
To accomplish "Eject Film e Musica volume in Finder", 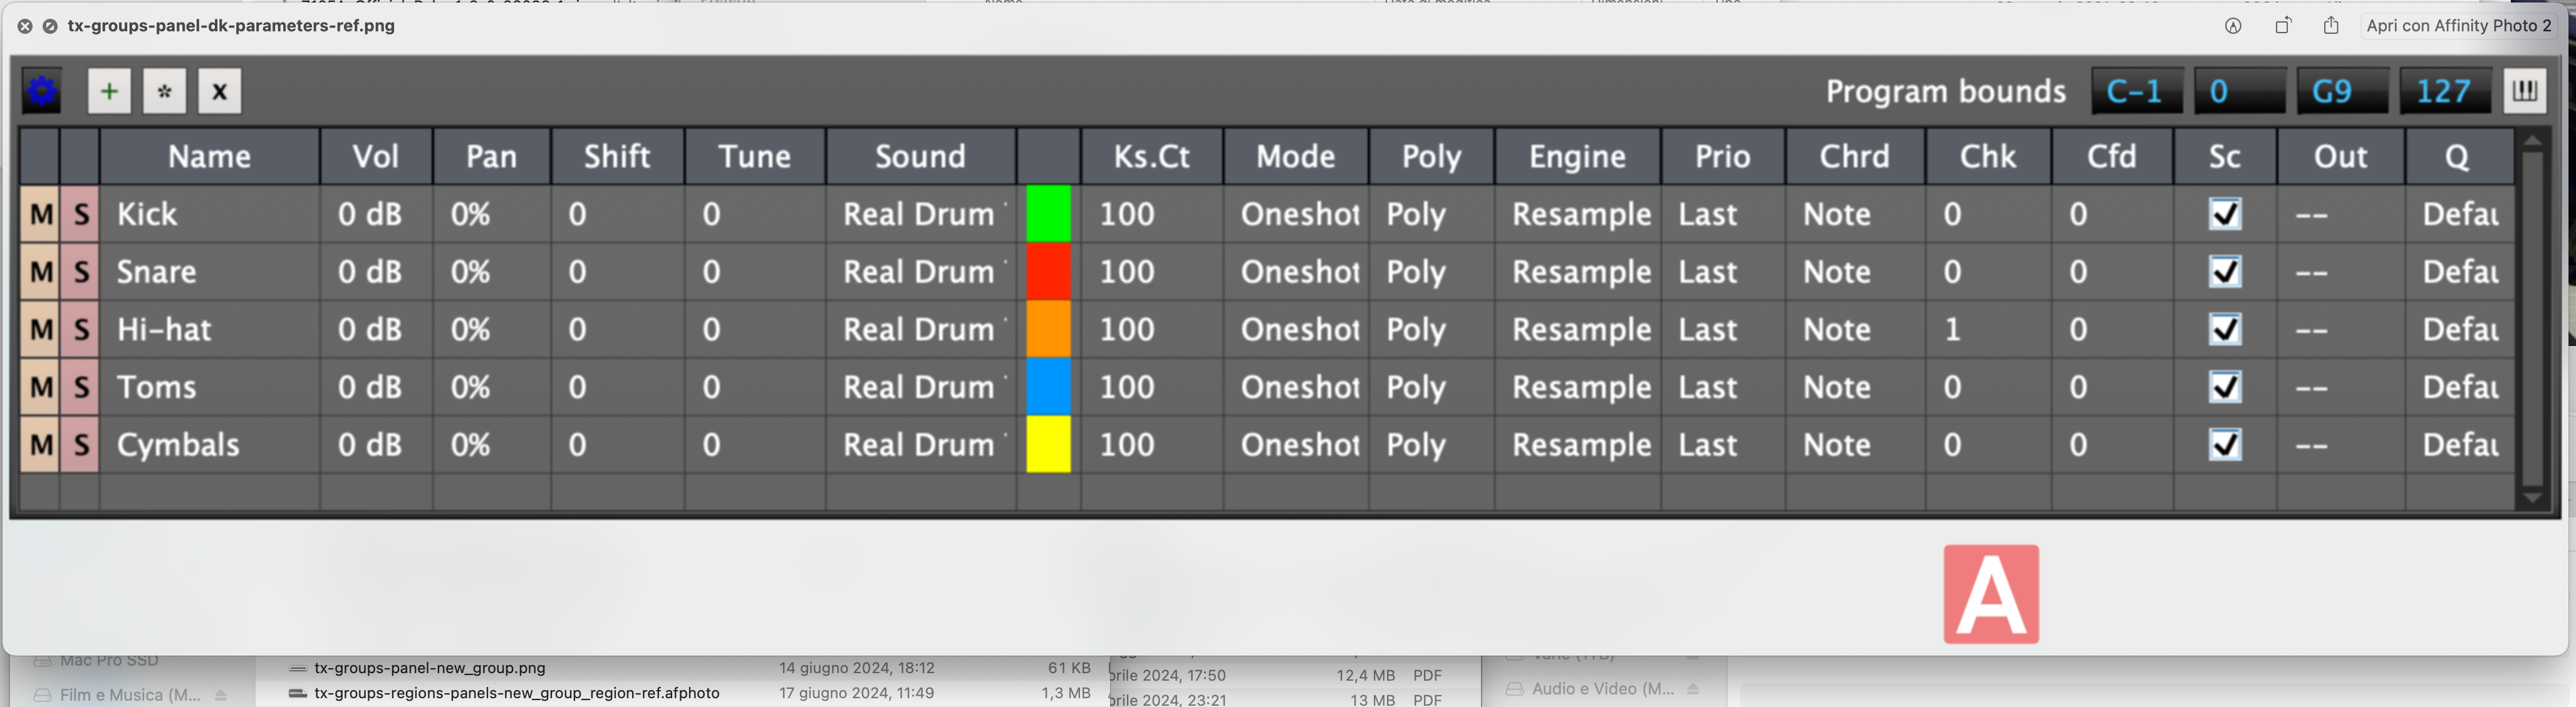I will pyautogui.click(x=221, y=695).
